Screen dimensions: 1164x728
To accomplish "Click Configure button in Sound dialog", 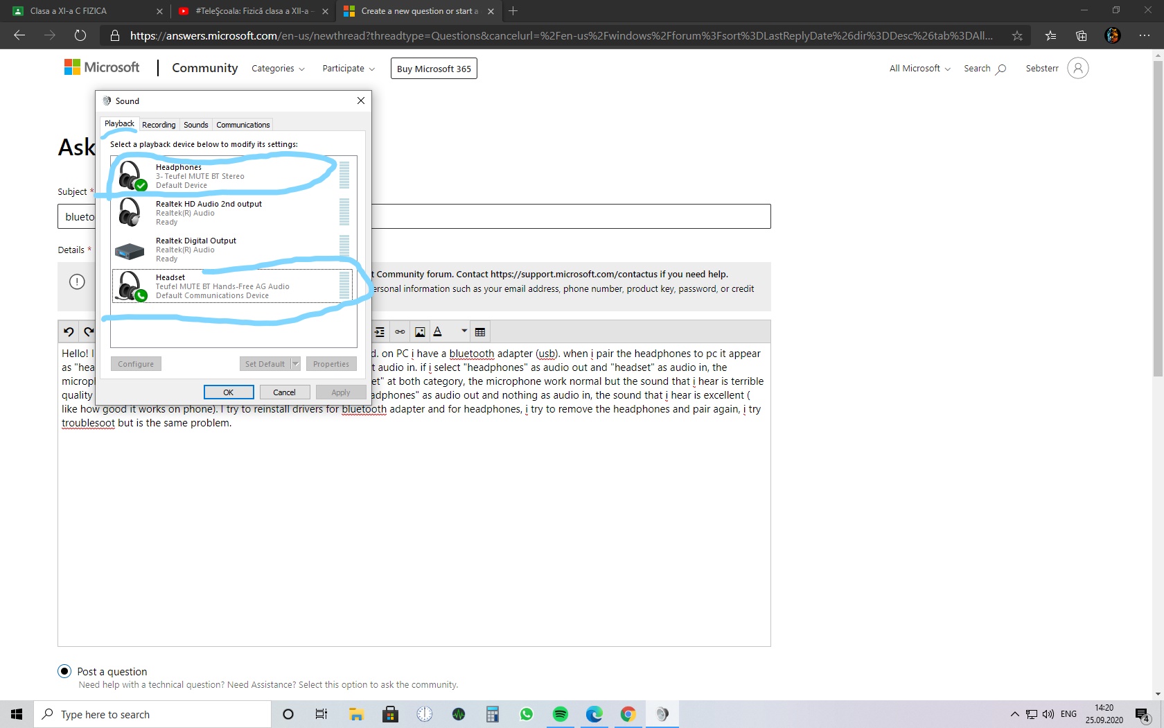I will point(136,364).
